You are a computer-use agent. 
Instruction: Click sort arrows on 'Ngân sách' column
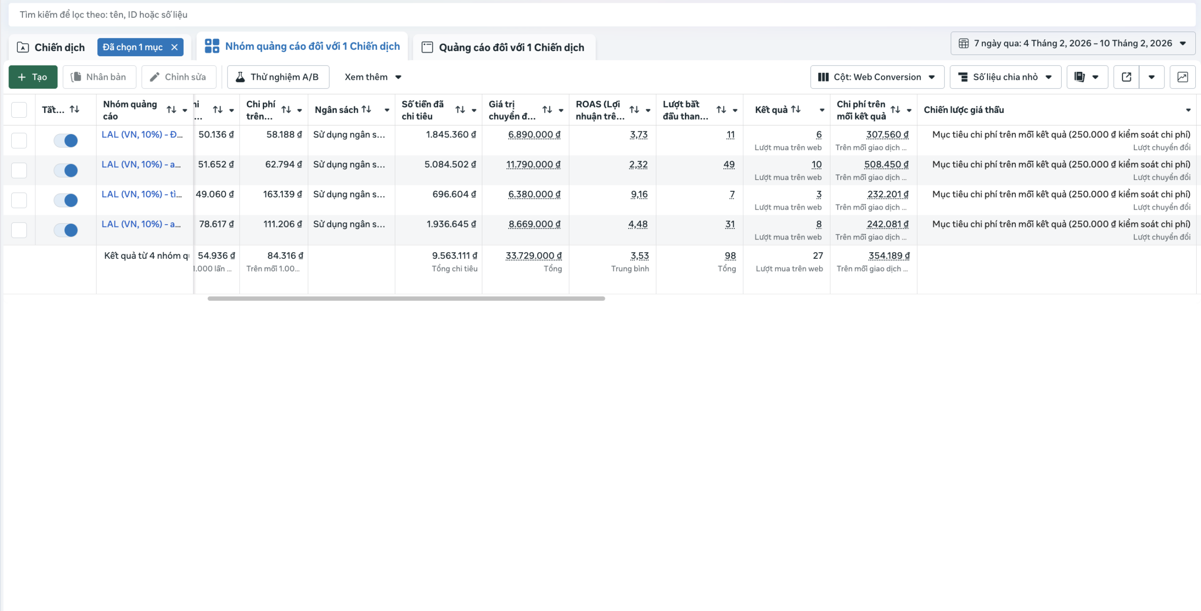click(x=366, y=109)
